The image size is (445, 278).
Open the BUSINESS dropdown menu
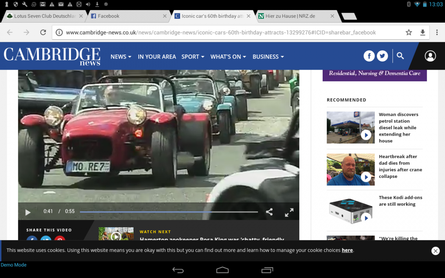tap(268, 57)
